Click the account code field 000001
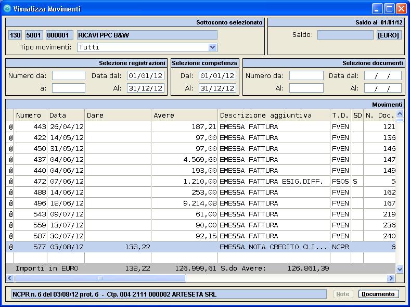 [x=59, y=35]
